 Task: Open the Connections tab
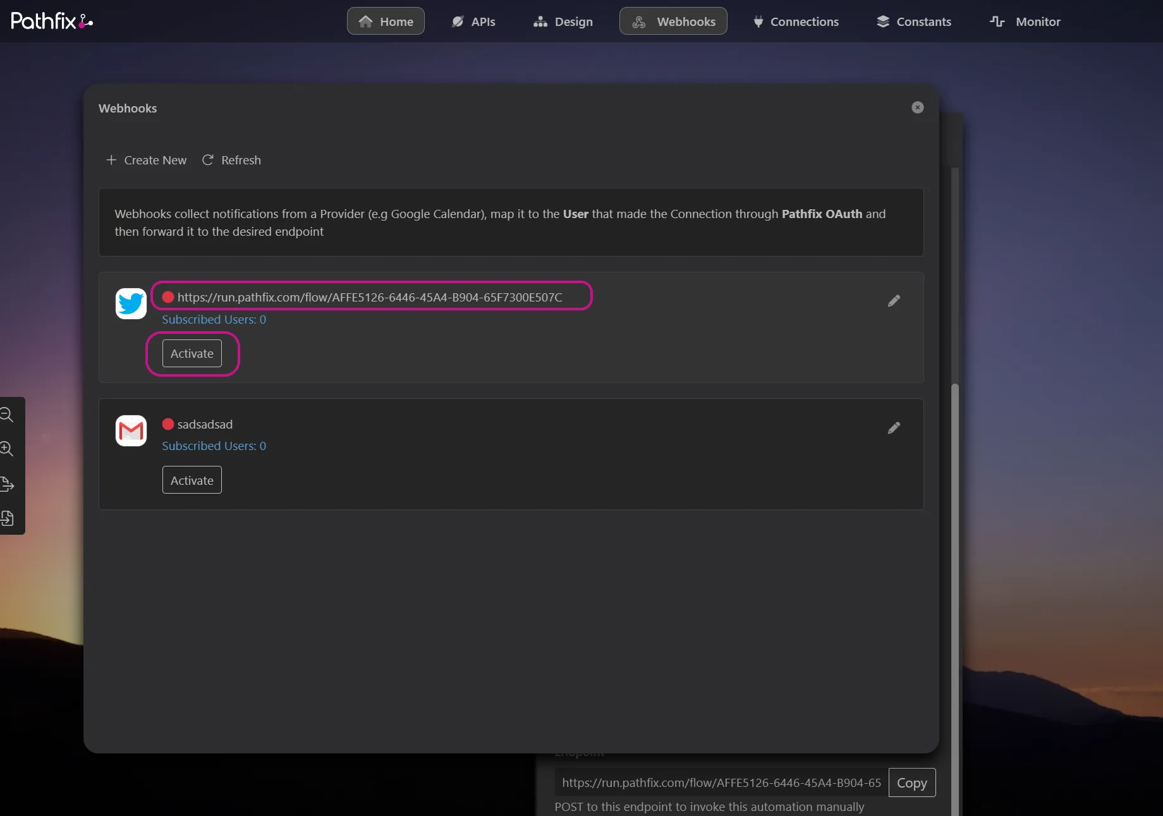pyautogui.click(x=795, y=21)
